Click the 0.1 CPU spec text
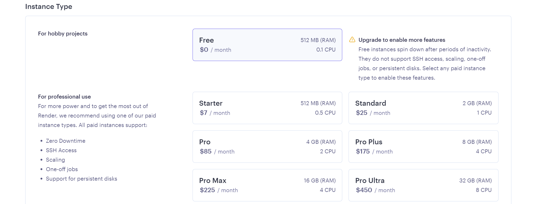The width and height of the screenshot is (549, 204). point(326,50)
